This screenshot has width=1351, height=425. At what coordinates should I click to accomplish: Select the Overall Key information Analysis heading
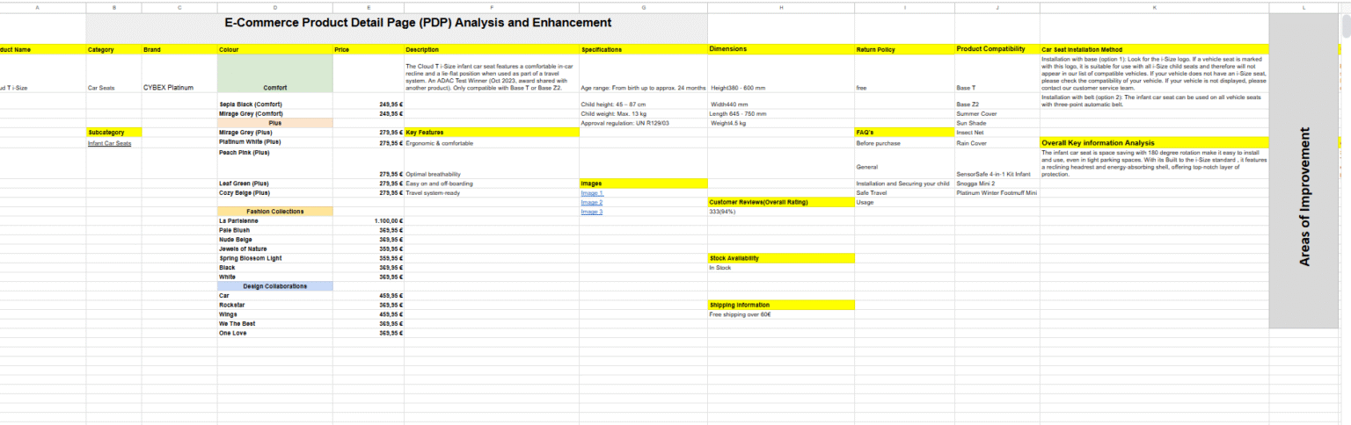(x=1153, y=143)
